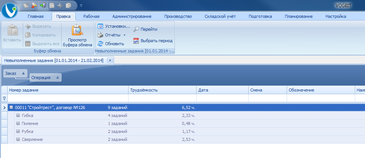This screenshot has width=365, height=158.
Task: Open the Складской учёт tab
Action: pos(220,16)
